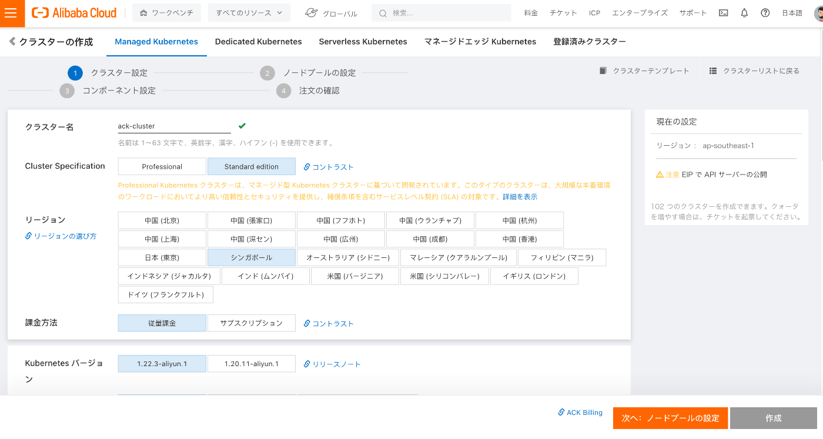Select the Professional cluster specification
This screenshot has height=439, width=823.
point(162,166)
